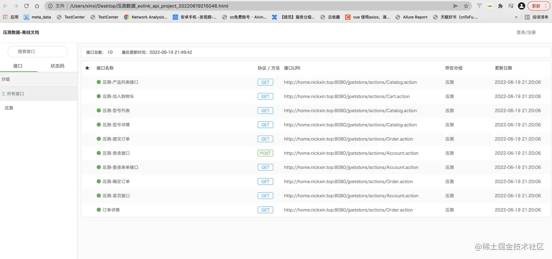Open Allure Report bookmark
The image size is (552, 259).
411,17
